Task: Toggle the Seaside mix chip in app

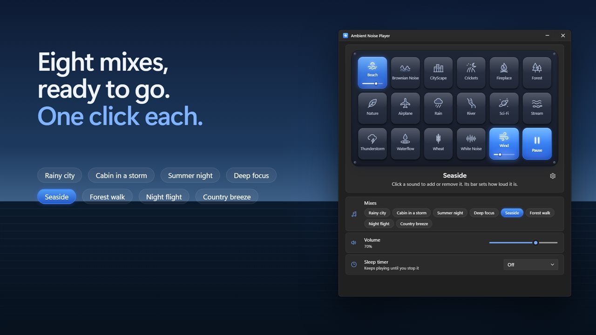Action: (x=512, y=213)
